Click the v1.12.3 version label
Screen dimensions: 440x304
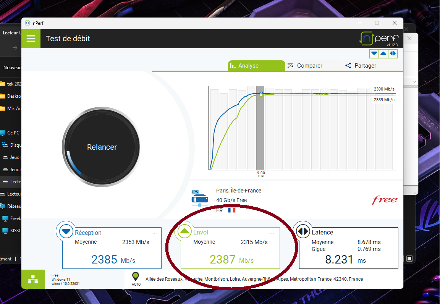[x=392, y=45]
